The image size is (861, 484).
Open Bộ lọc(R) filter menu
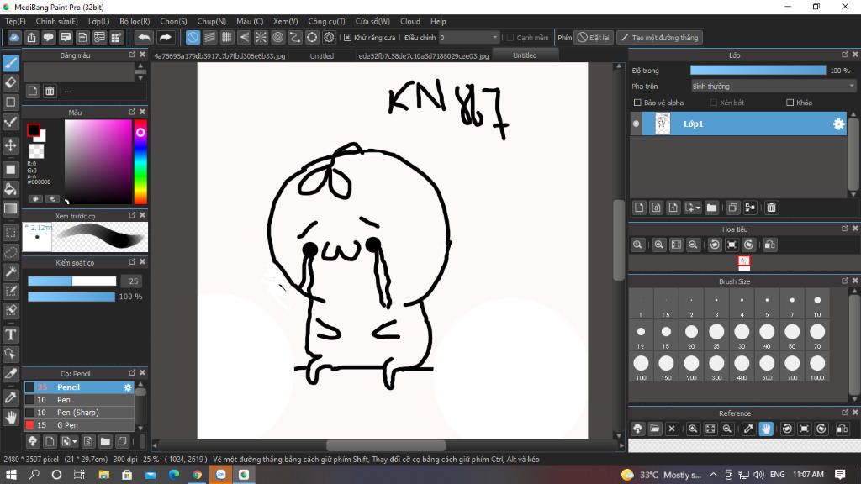135,21
